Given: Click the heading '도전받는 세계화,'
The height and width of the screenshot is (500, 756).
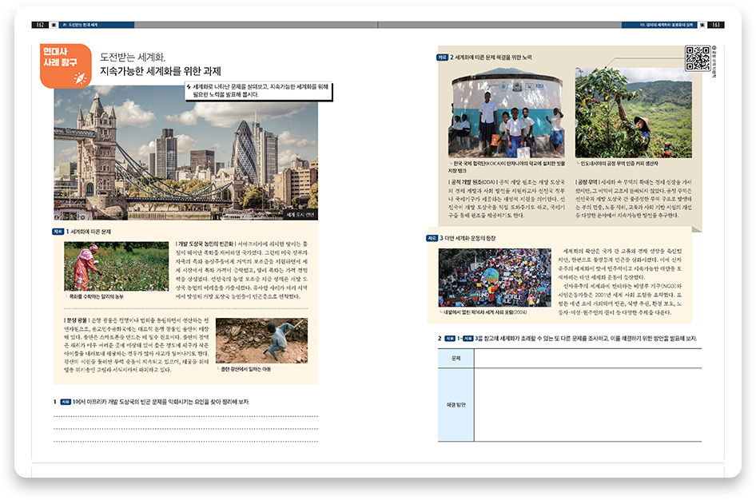Looking at the screenshot, I should 133,57.
